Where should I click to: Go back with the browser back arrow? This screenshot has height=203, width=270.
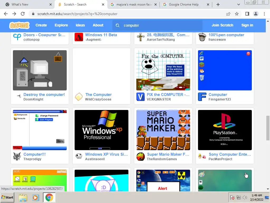click(6, 14)
